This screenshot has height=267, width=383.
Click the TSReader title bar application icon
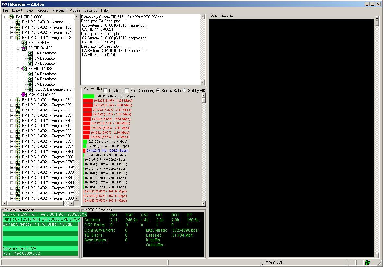pos(4,4)
